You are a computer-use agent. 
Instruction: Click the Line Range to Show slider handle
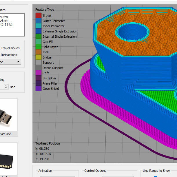coord(156,176)
